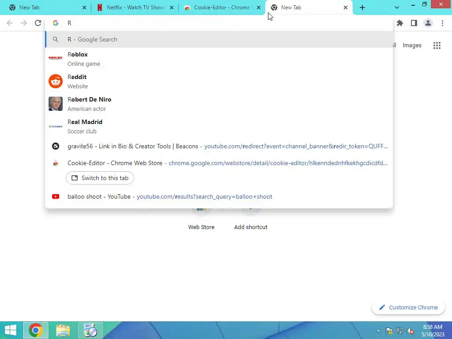Open Chrome three-dot menu
452x339 pixels.
pos(442,23)
